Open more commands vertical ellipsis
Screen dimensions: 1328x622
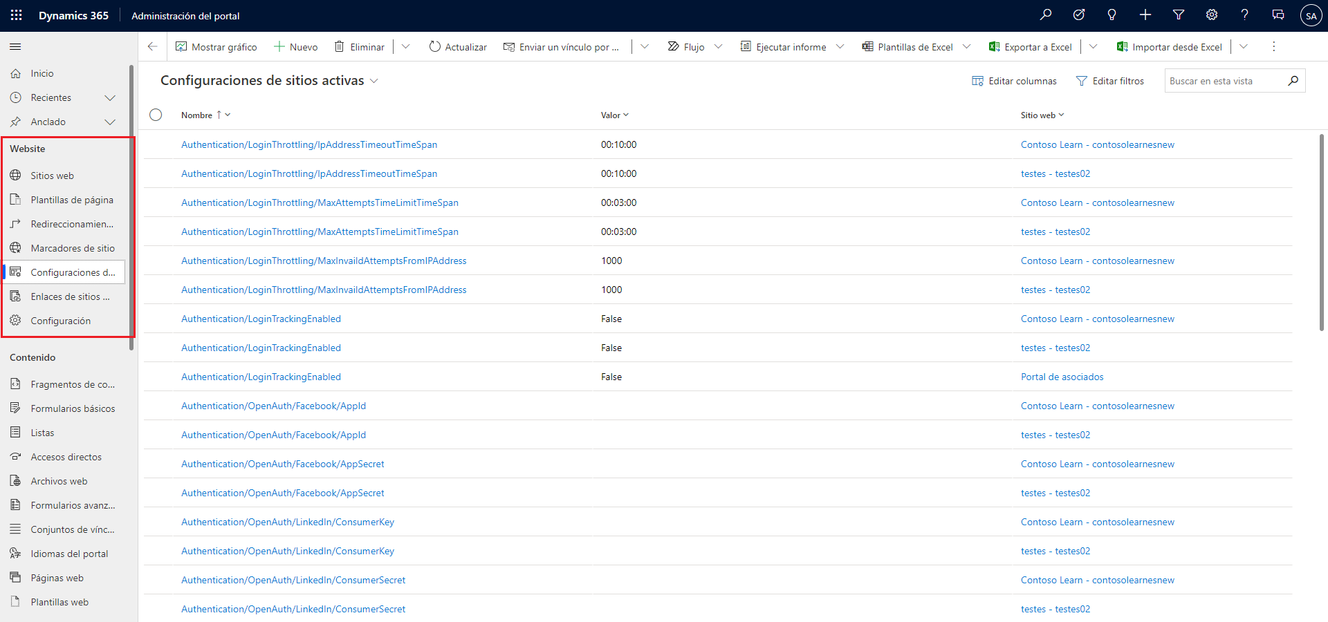tap(1273, 46)
